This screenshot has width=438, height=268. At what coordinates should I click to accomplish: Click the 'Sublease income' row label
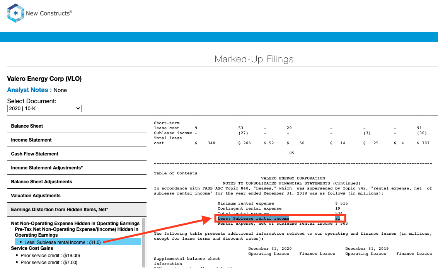(173, 133)
